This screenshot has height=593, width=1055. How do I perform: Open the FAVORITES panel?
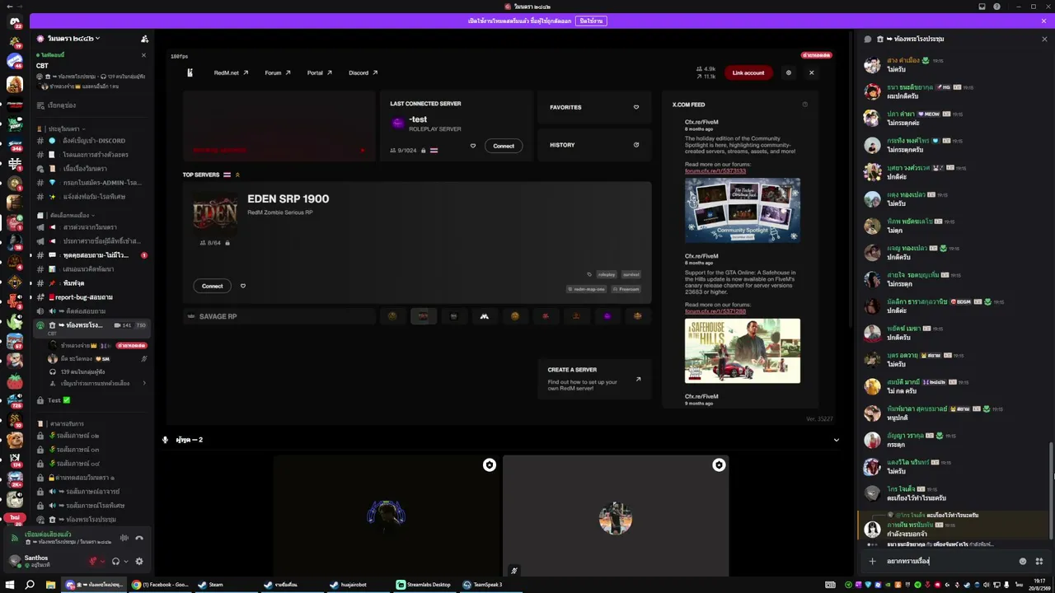(x=594, y=107)
